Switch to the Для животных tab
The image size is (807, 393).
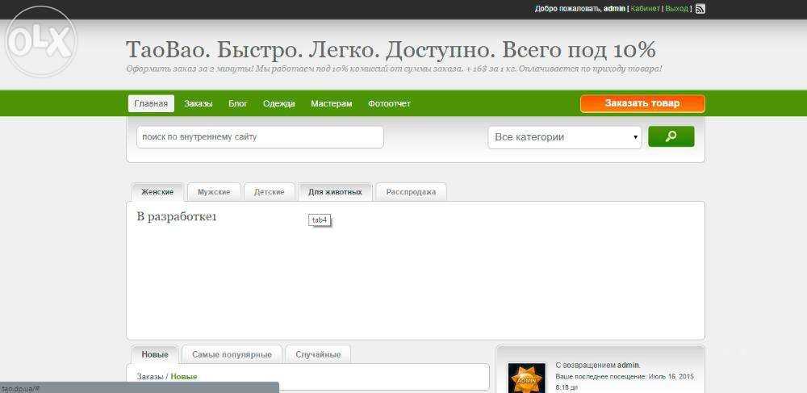pos(335,192)
